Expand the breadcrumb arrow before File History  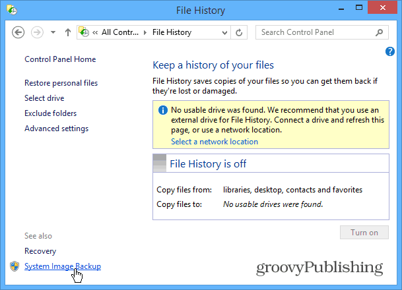point(145,32)
